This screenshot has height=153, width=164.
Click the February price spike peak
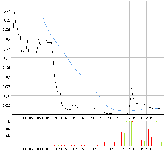pyautogui.click(x=131, y=88)
